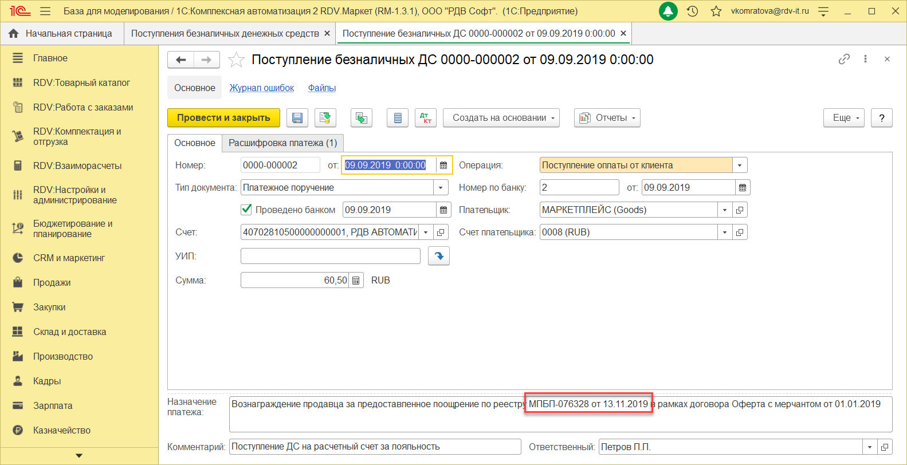Expand the Операция dropdown
Image resolution: width=907 pixels, height=465 pixels.
(x=740, y=165)
